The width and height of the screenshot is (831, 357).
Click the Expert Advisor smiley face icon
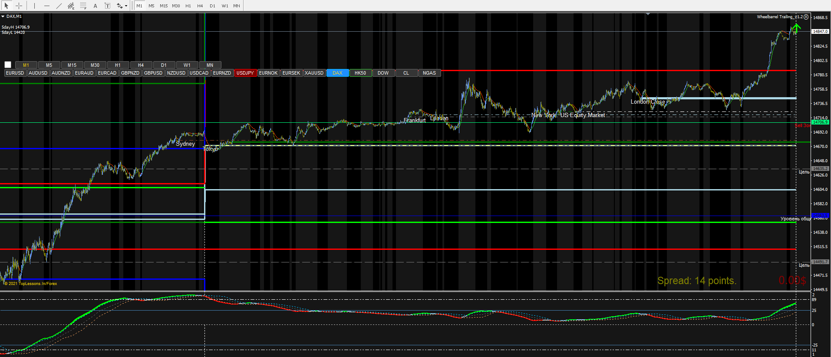tap(806, 17)
